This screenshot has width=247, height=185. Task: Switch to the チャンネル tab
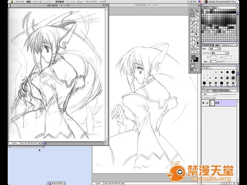[x=224, y=91]
